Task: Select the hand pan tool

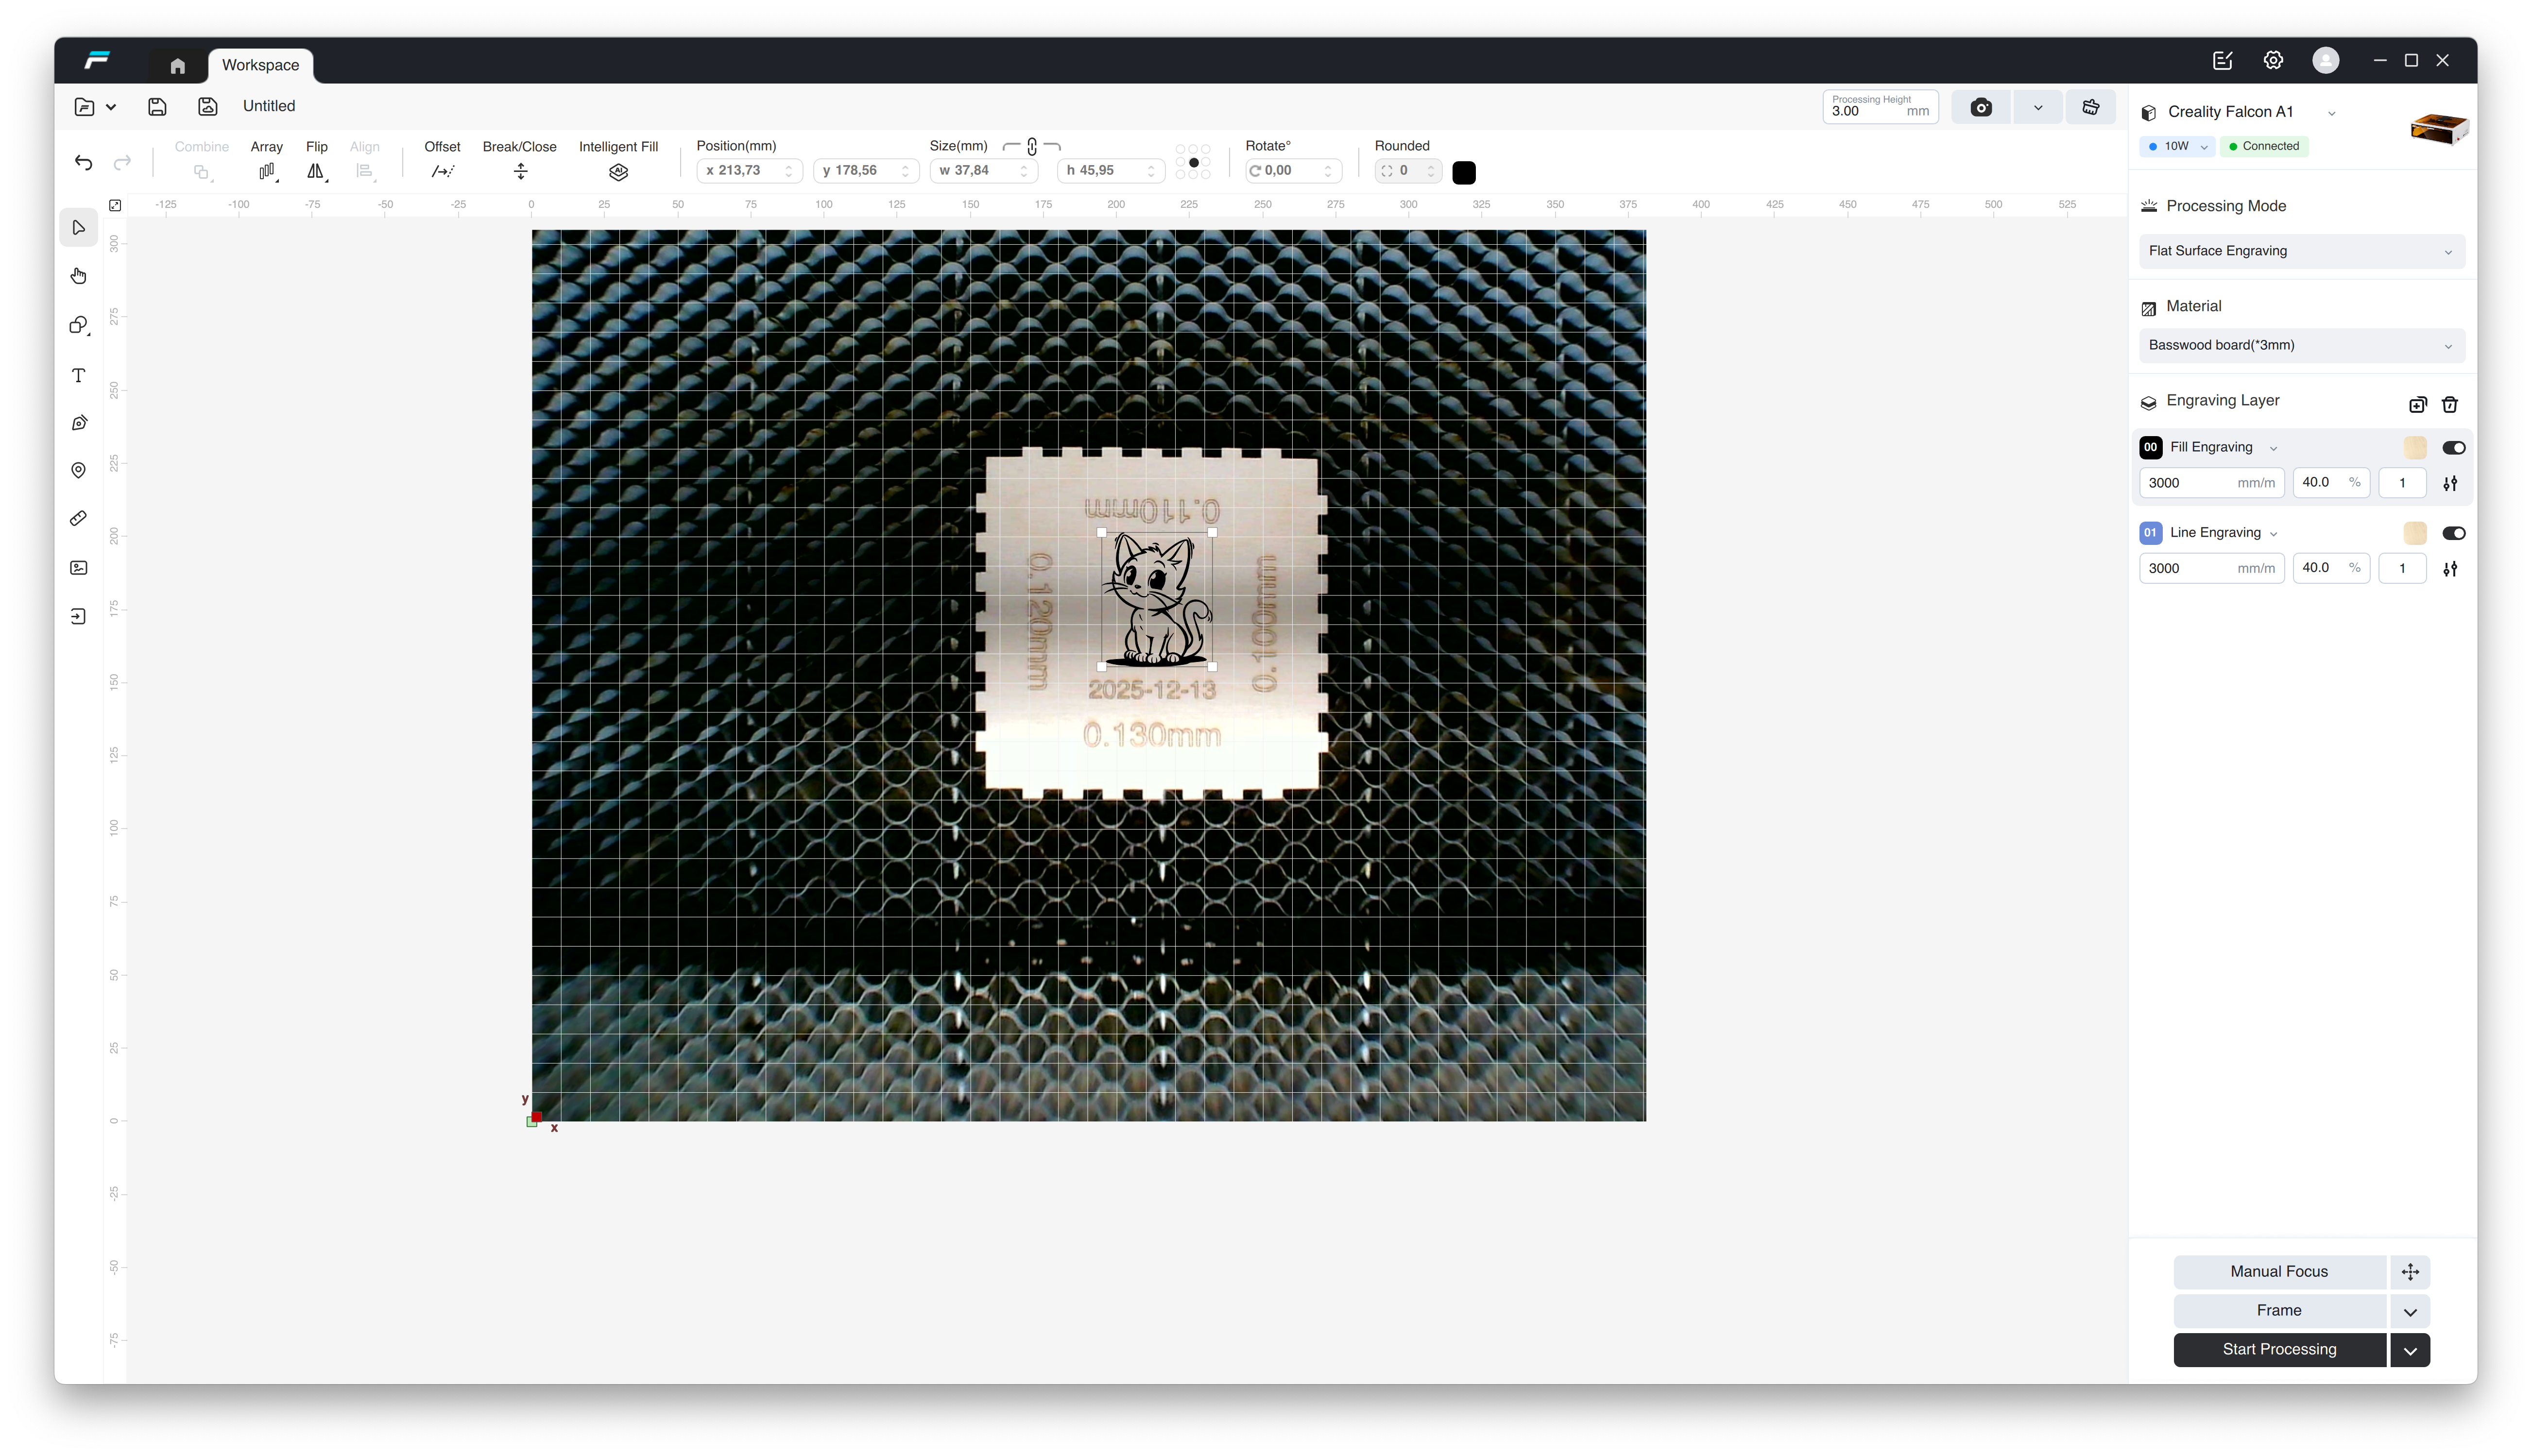Action: pyautogui.click(x=79, y=276)
